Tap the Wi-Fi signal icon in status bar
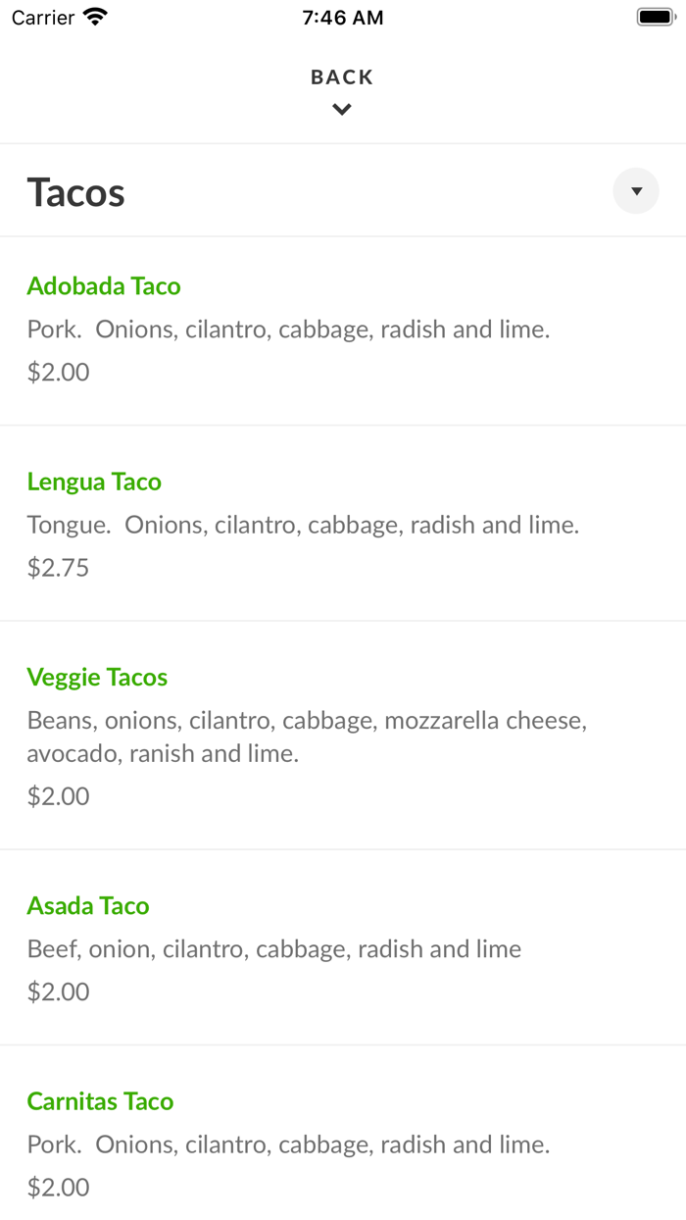Image resolution: width=686 pixels, height=1220 pixels. click(95, 16)
